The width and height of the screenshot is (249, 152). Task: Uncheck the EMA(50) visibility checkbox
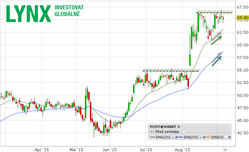click(201, 137)
